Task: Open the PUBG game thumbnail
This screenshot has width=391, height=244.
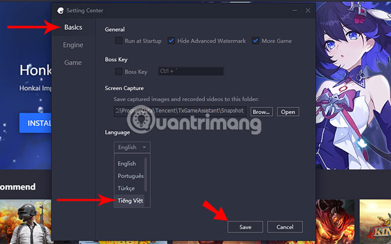Action: (26, 221)
